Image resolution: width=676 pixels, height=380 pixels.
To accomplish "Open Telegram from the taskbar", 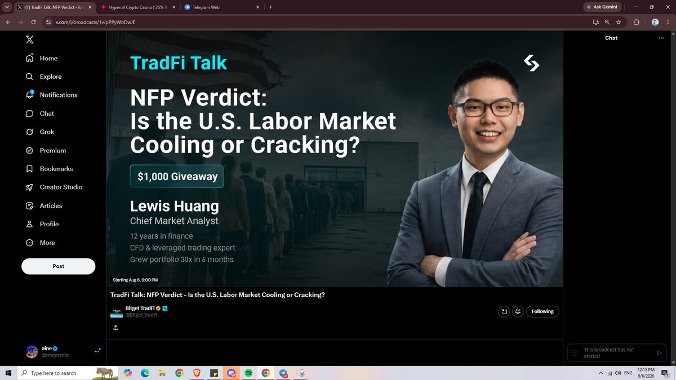I will point(283,373).
